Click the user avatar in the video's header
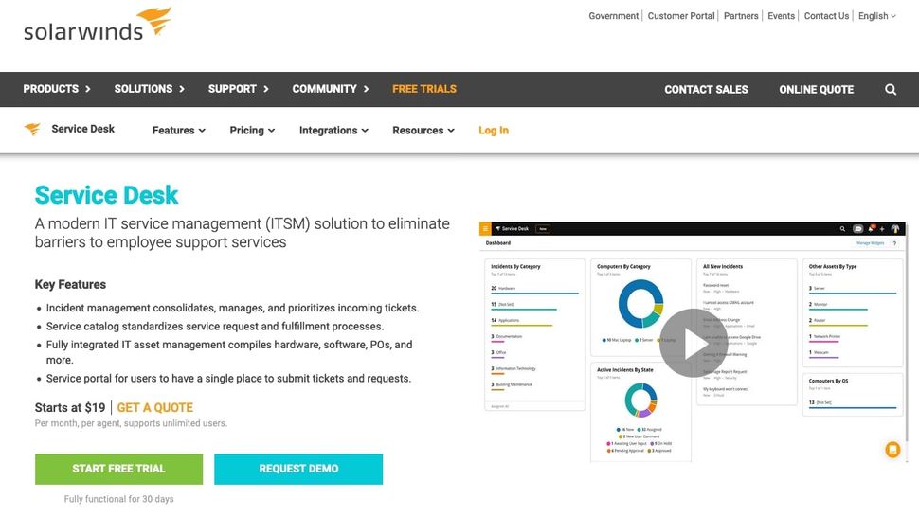The width and height of the screenshot is (919, 516). [895, 229]
